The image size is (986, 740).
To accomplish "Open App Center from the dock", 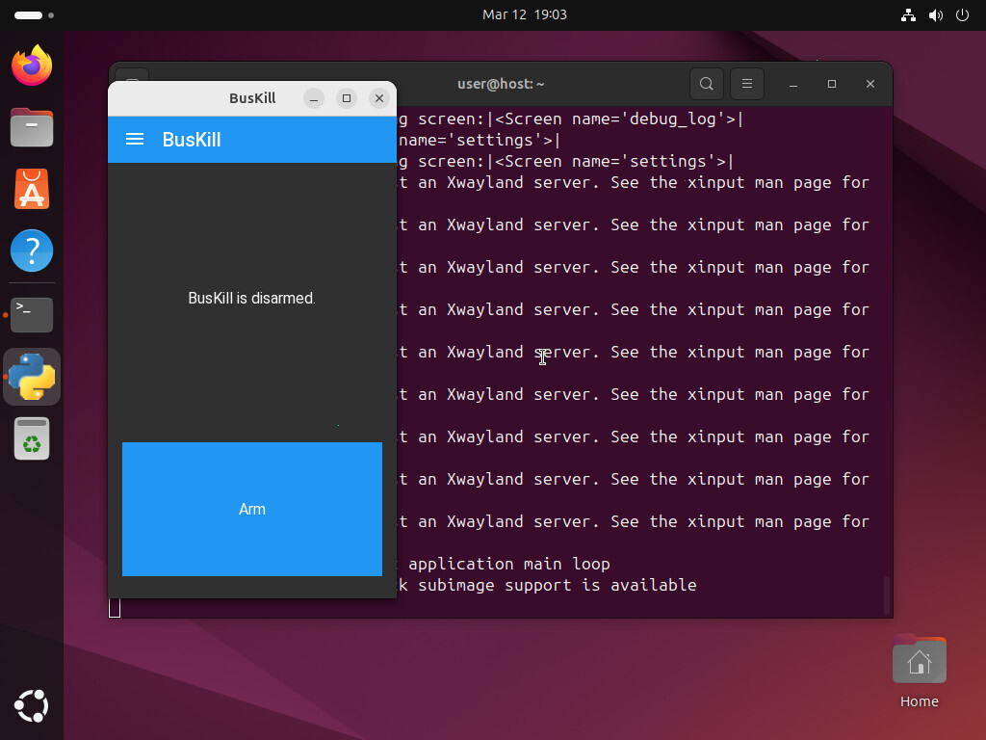I will [x=32, y=190].
